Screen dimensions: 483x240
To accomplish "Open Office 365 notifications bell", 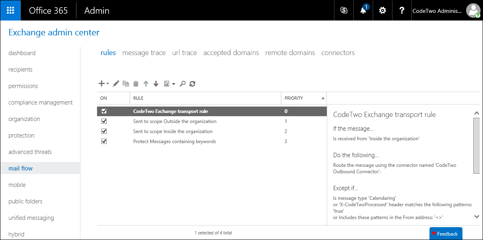I will [x=363, y=10].
